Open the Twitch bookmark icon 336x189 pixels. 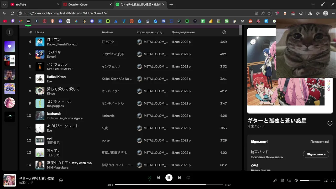[13, 21]
